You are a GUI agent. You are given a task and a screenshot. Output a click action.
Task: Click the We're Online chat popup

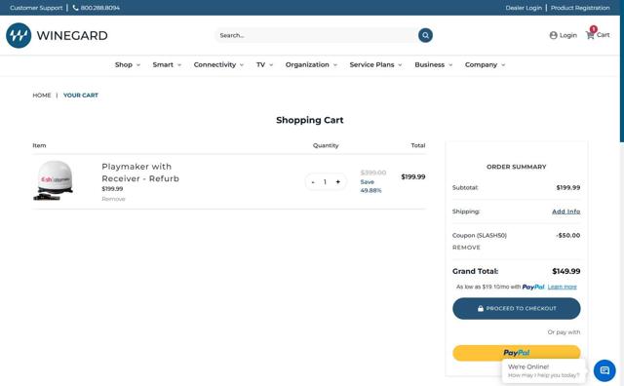543,370
